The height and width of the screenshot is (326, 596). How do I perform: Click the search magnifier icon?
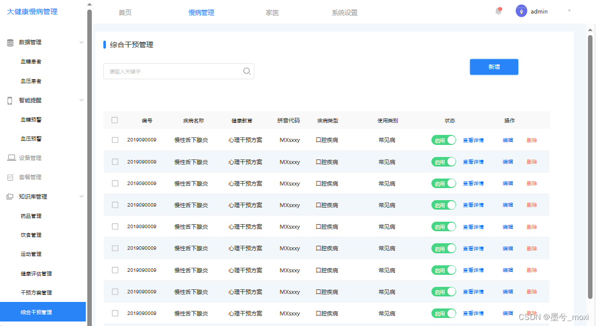click(x=247, y=71)
